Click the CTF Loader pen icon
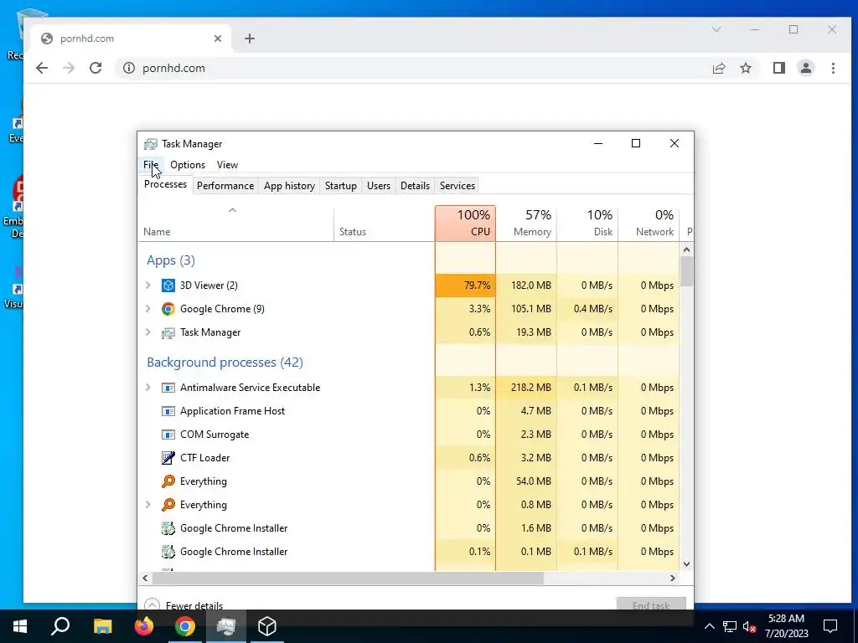The width and height of the screenshot is (858, 643). [x=168, y=458]
